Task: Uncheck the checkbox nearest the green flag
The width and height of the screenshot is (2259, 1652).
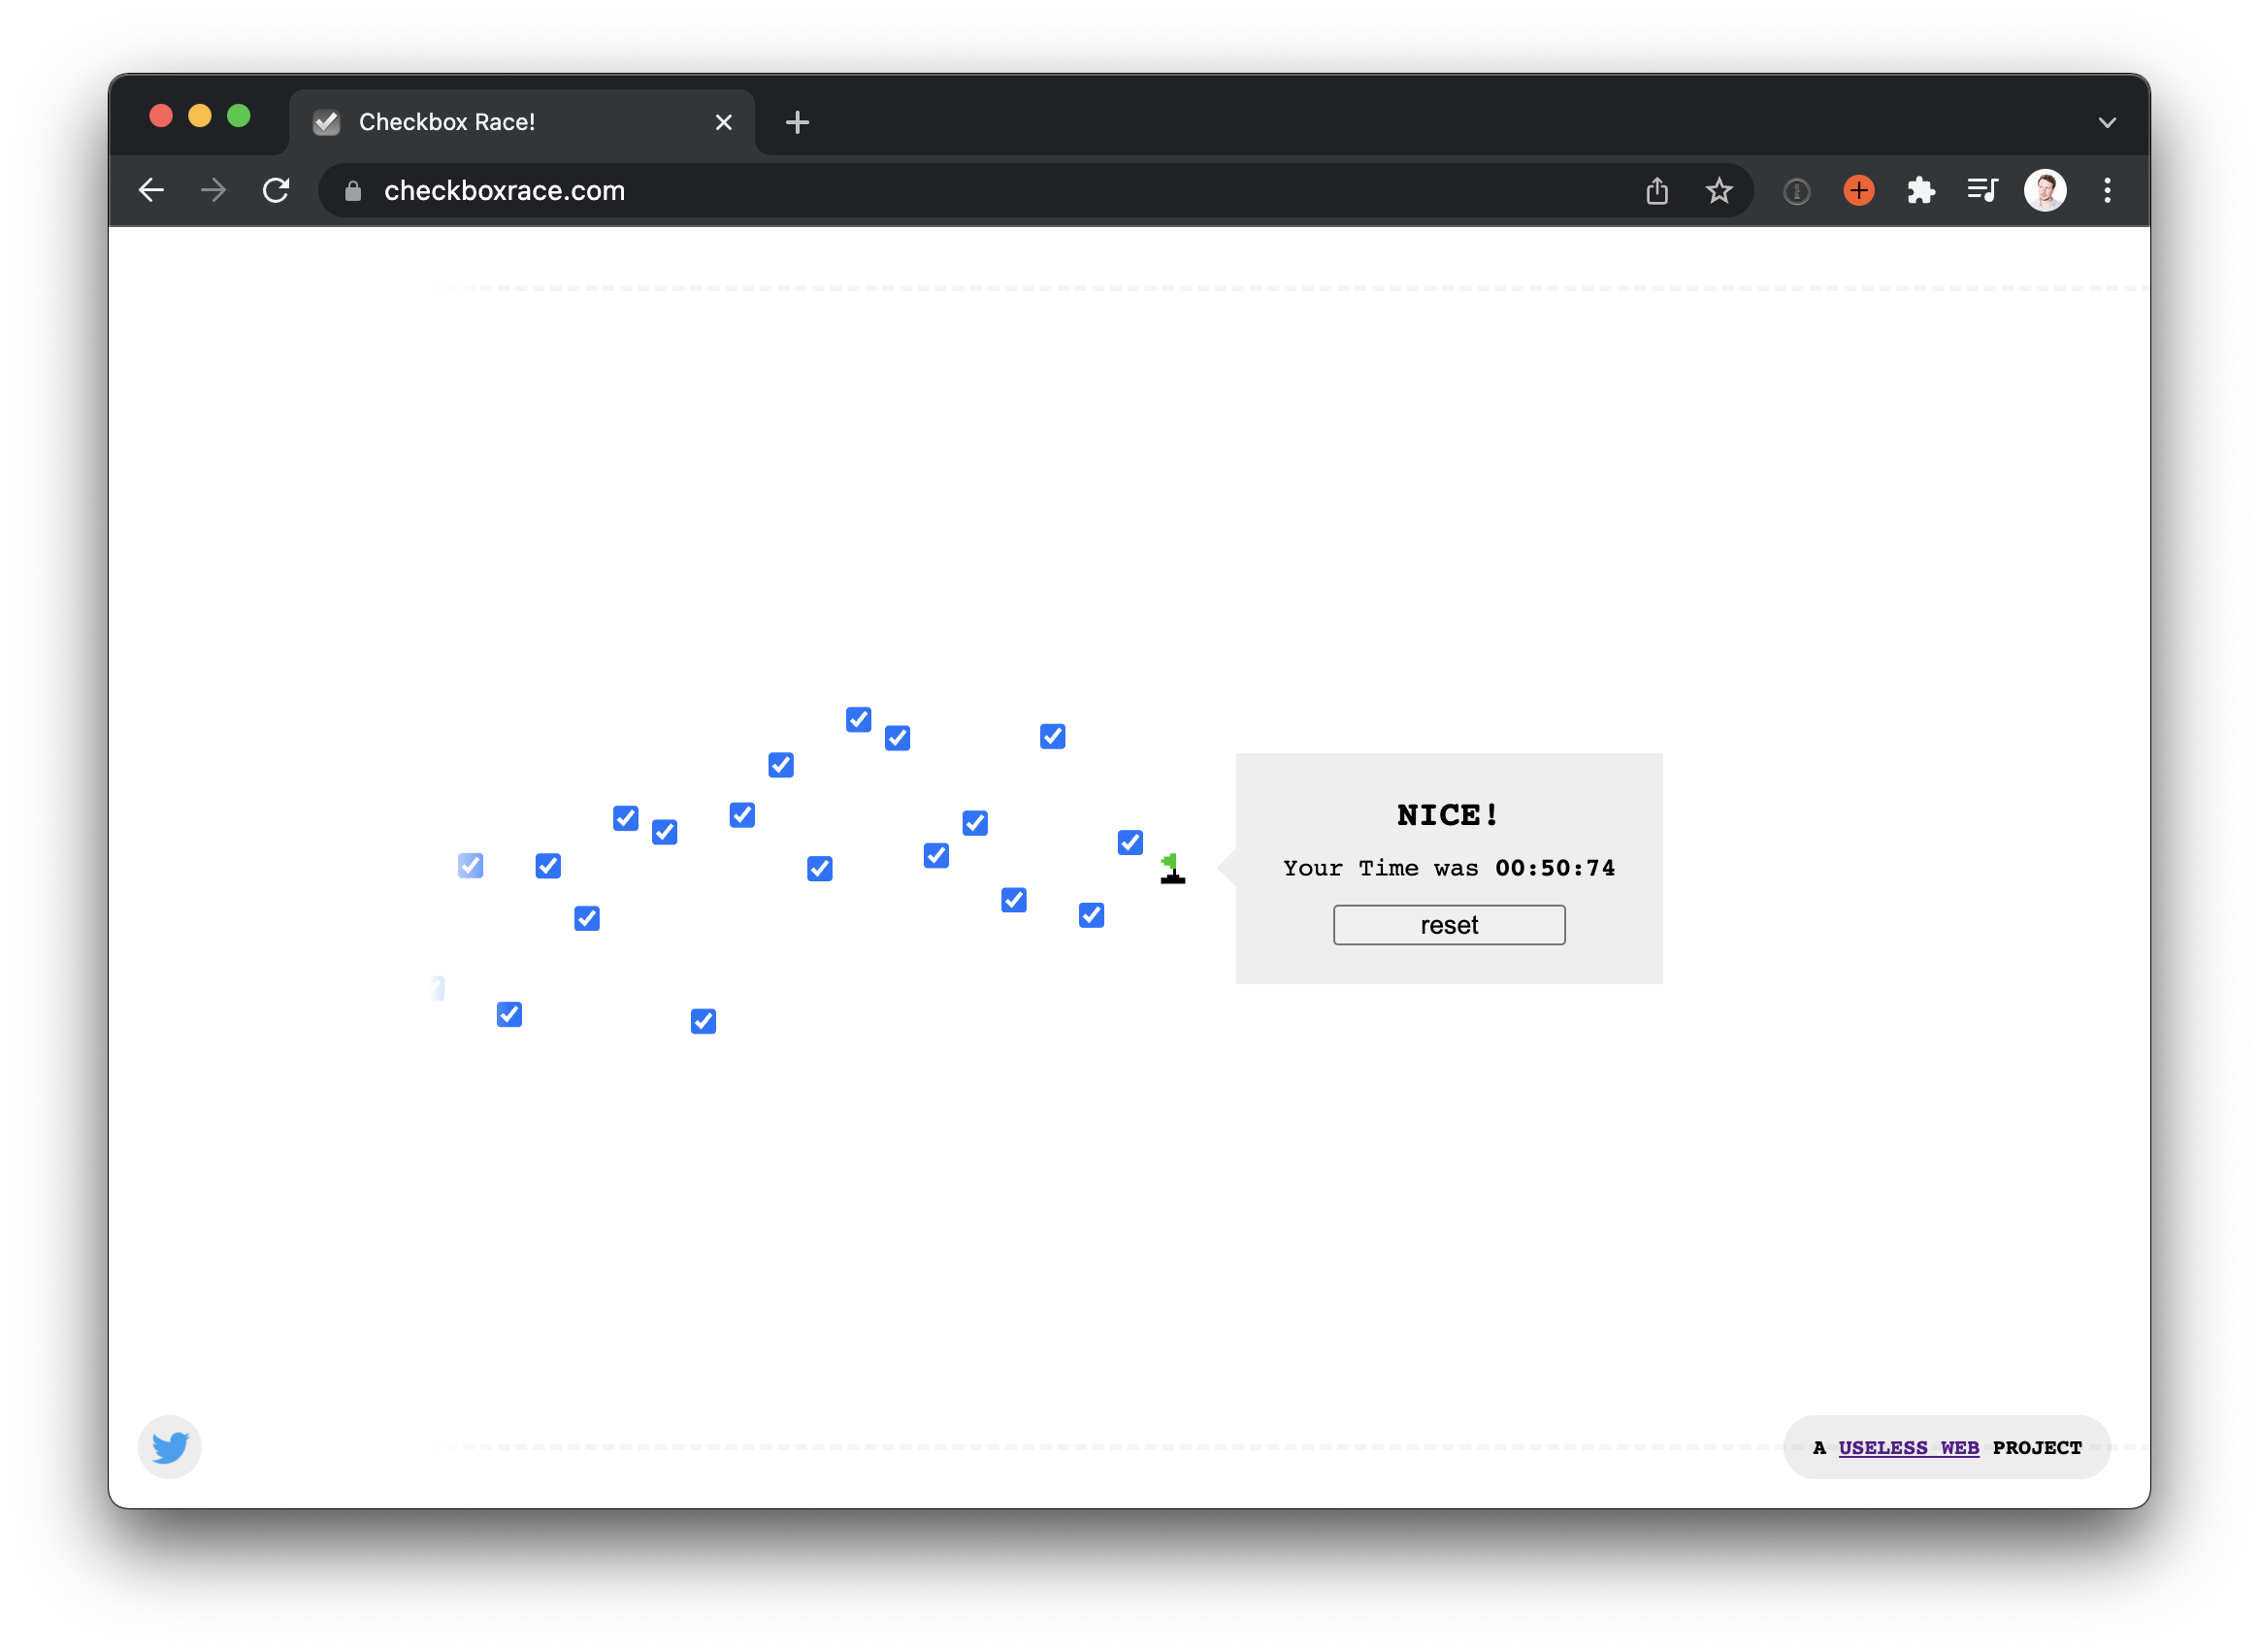Action: 1129,842
